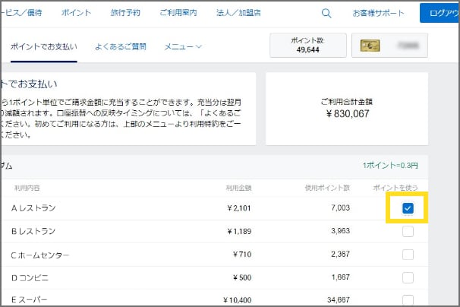Uncheck the A レストラン points checkbox
Image resolution: width=460 pixels, height=307 pixels.
click(x=408, y=208)
